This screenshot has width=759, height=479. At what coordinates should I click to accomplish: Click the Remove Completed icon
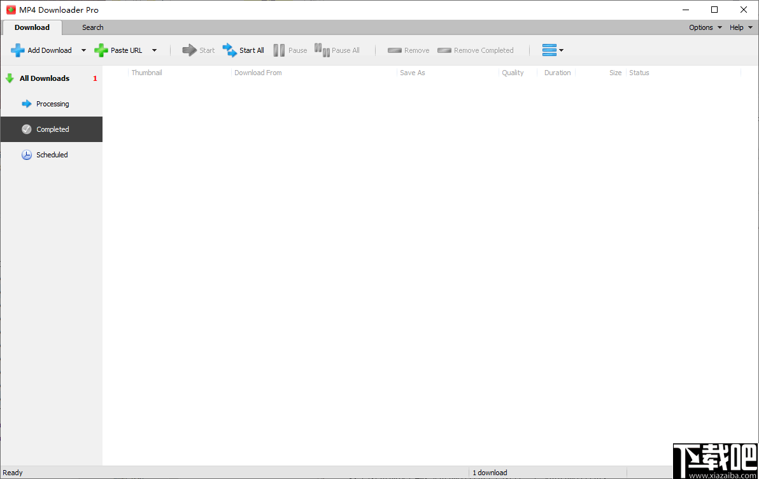point(444,50)
